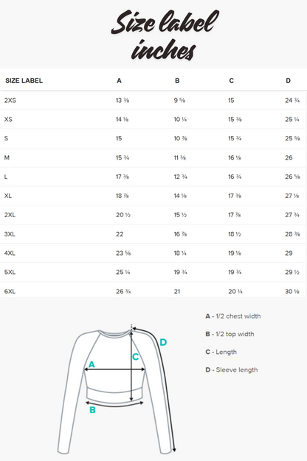This screenshot has width=307, height=461.
Task: Click the teal letter B below garment
Action: pyautogui.click(x=92, y=410)
